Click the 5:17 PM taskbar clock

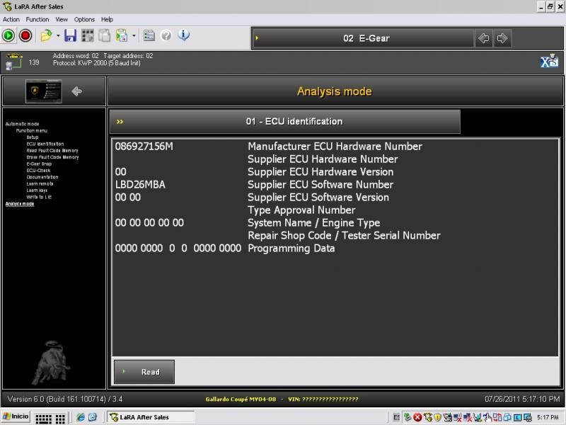click(x=548, y=417)
